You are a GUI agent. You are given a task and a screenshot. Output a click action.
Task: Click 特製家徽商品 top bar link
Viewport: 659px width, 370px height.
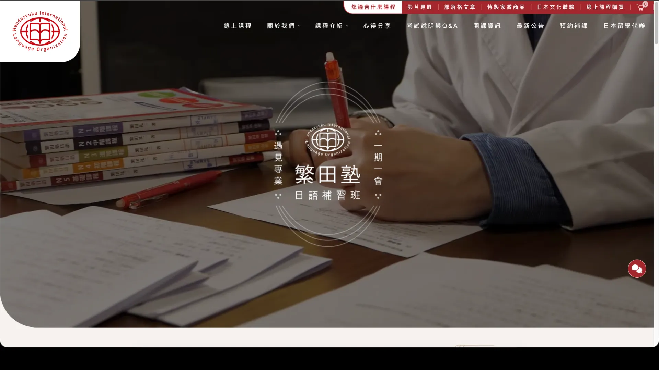pos(506,7)
